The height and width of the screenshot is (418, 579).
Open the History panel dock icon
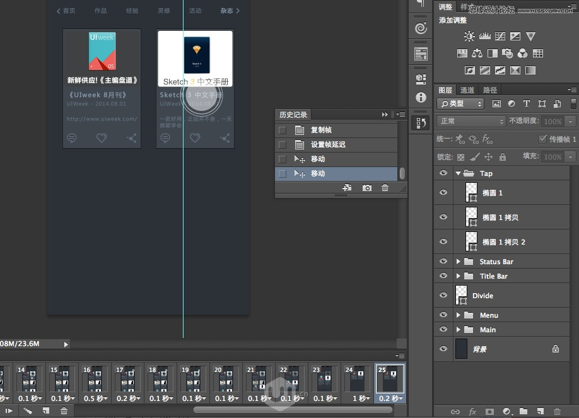pyautogui.click(x=421, y=123)
